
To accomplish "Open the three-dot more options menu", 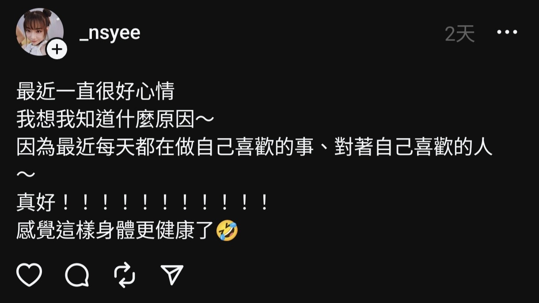I will coord(507,32).
